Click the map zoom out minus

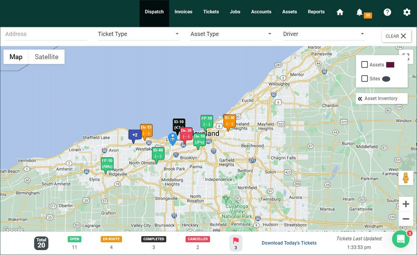406,219
